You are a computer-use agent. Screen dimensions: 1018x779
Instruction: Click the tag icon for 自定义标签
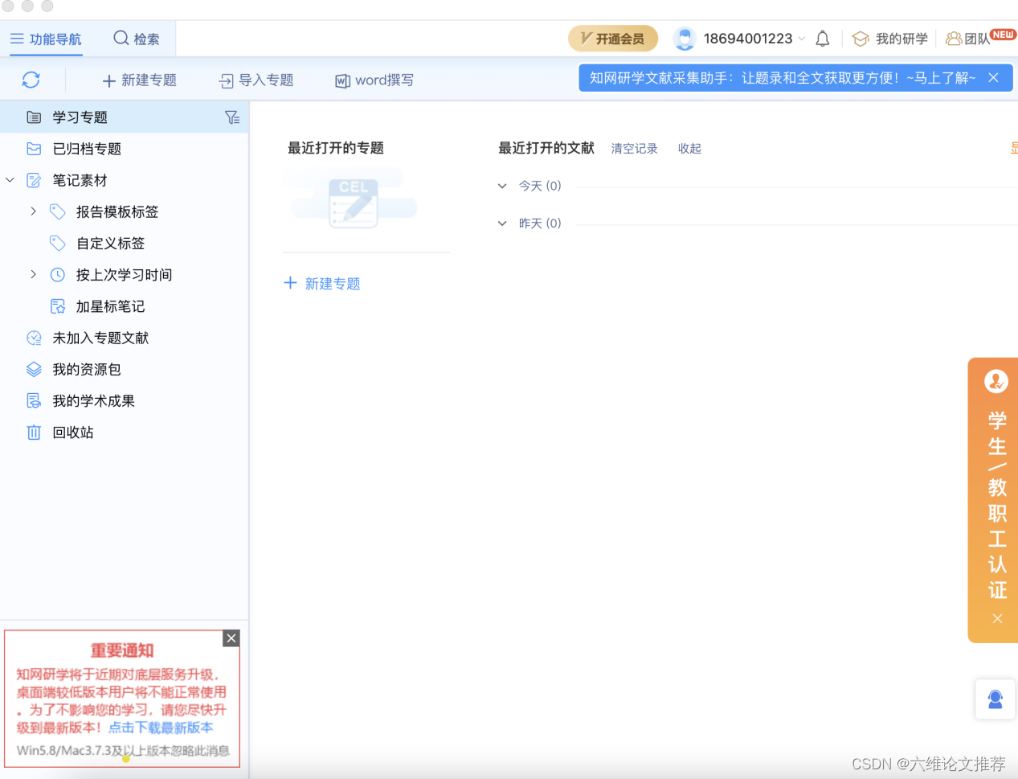pyautogui.click(x=58, y=244)
